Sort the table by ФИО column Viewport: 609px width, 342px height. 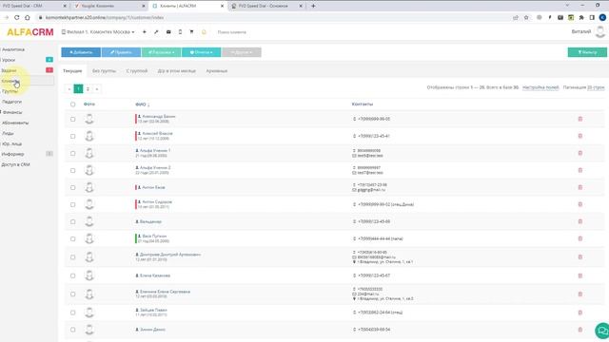click(x=142, y=104)
